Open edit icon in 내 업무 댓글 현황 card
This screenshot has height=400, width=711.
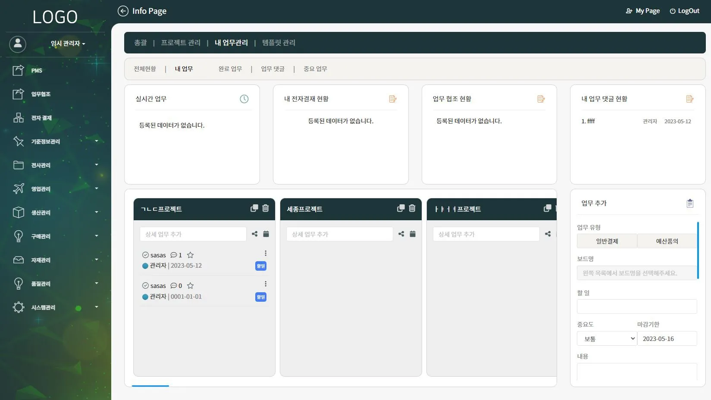[690, 99]
